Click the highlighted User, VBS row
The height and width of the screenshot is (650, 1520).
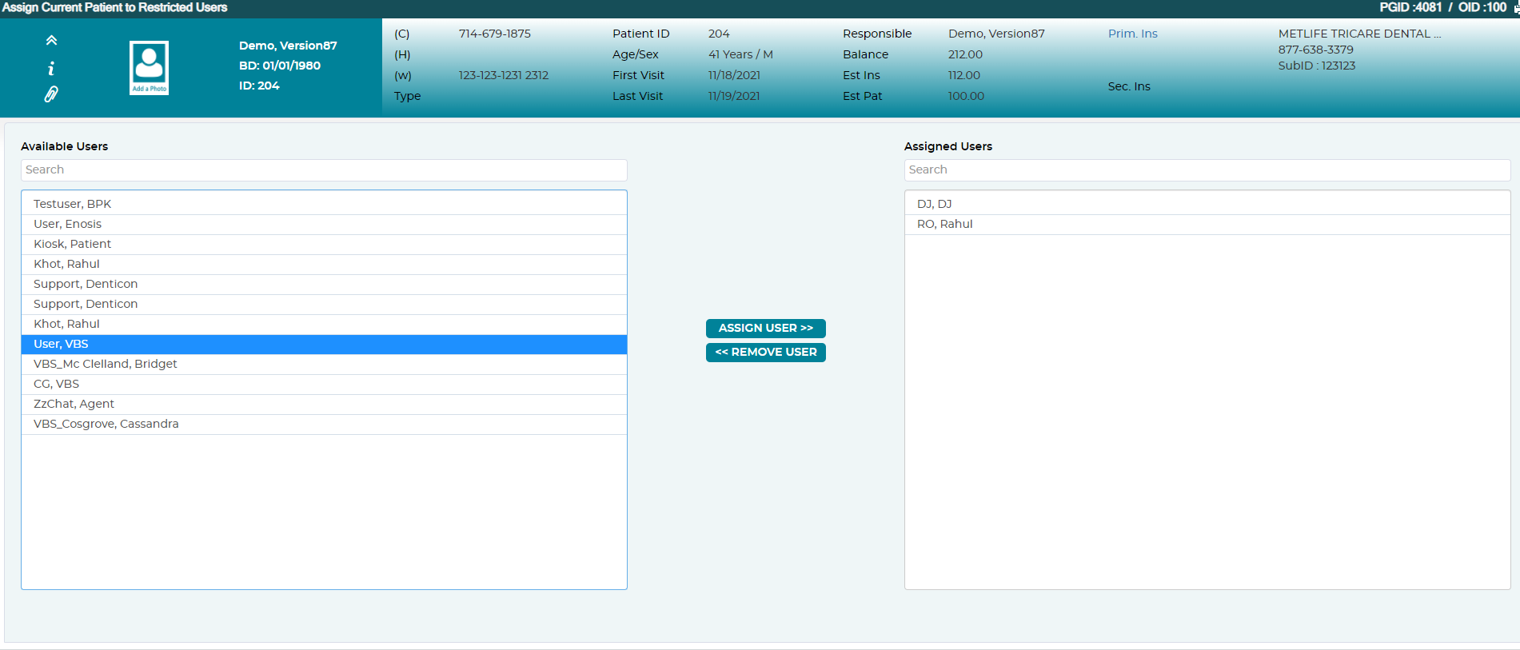(x=324, y=344)
